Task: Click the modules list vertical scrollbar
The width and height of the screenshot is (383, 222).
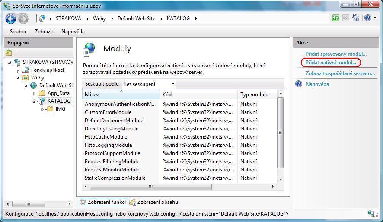Action: [281, 132]
